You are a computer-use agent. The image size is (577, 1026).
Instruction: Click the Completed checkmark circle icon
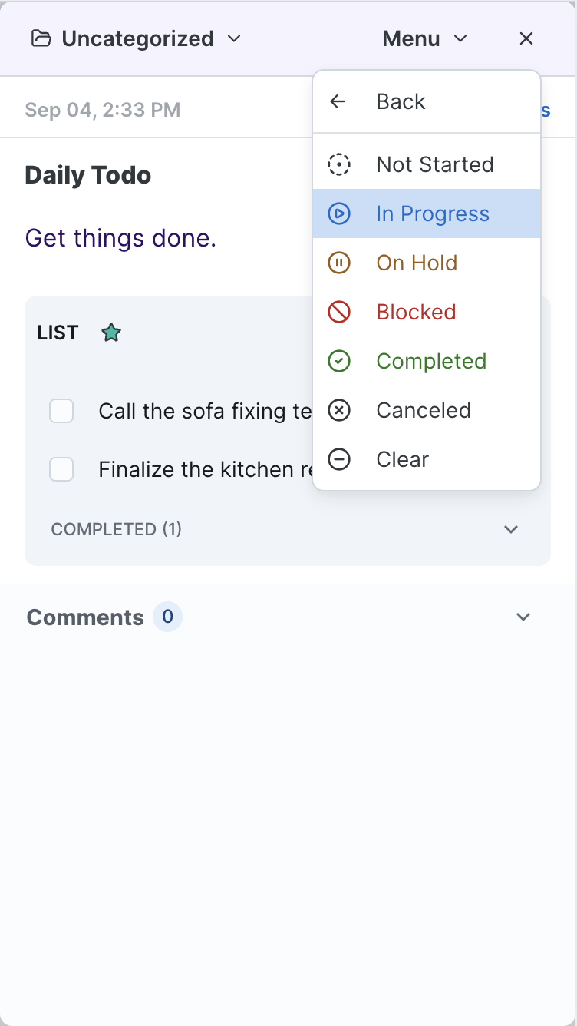pyautogui.click(x=339, y=361)
